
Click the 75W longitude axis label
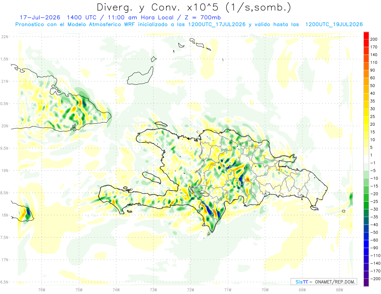click(x=79, y=290)
